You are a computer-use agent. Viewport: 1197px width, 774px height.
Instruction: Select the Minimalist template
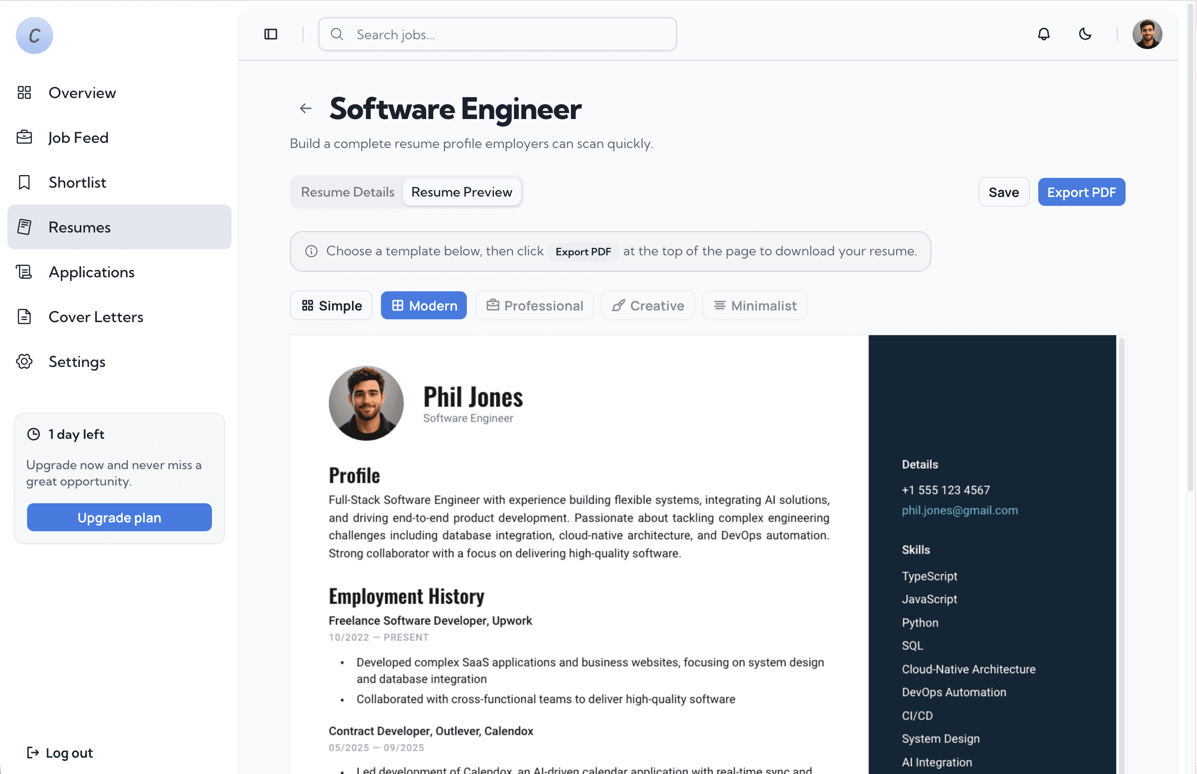pyautogui.click(x=754, y=306)
